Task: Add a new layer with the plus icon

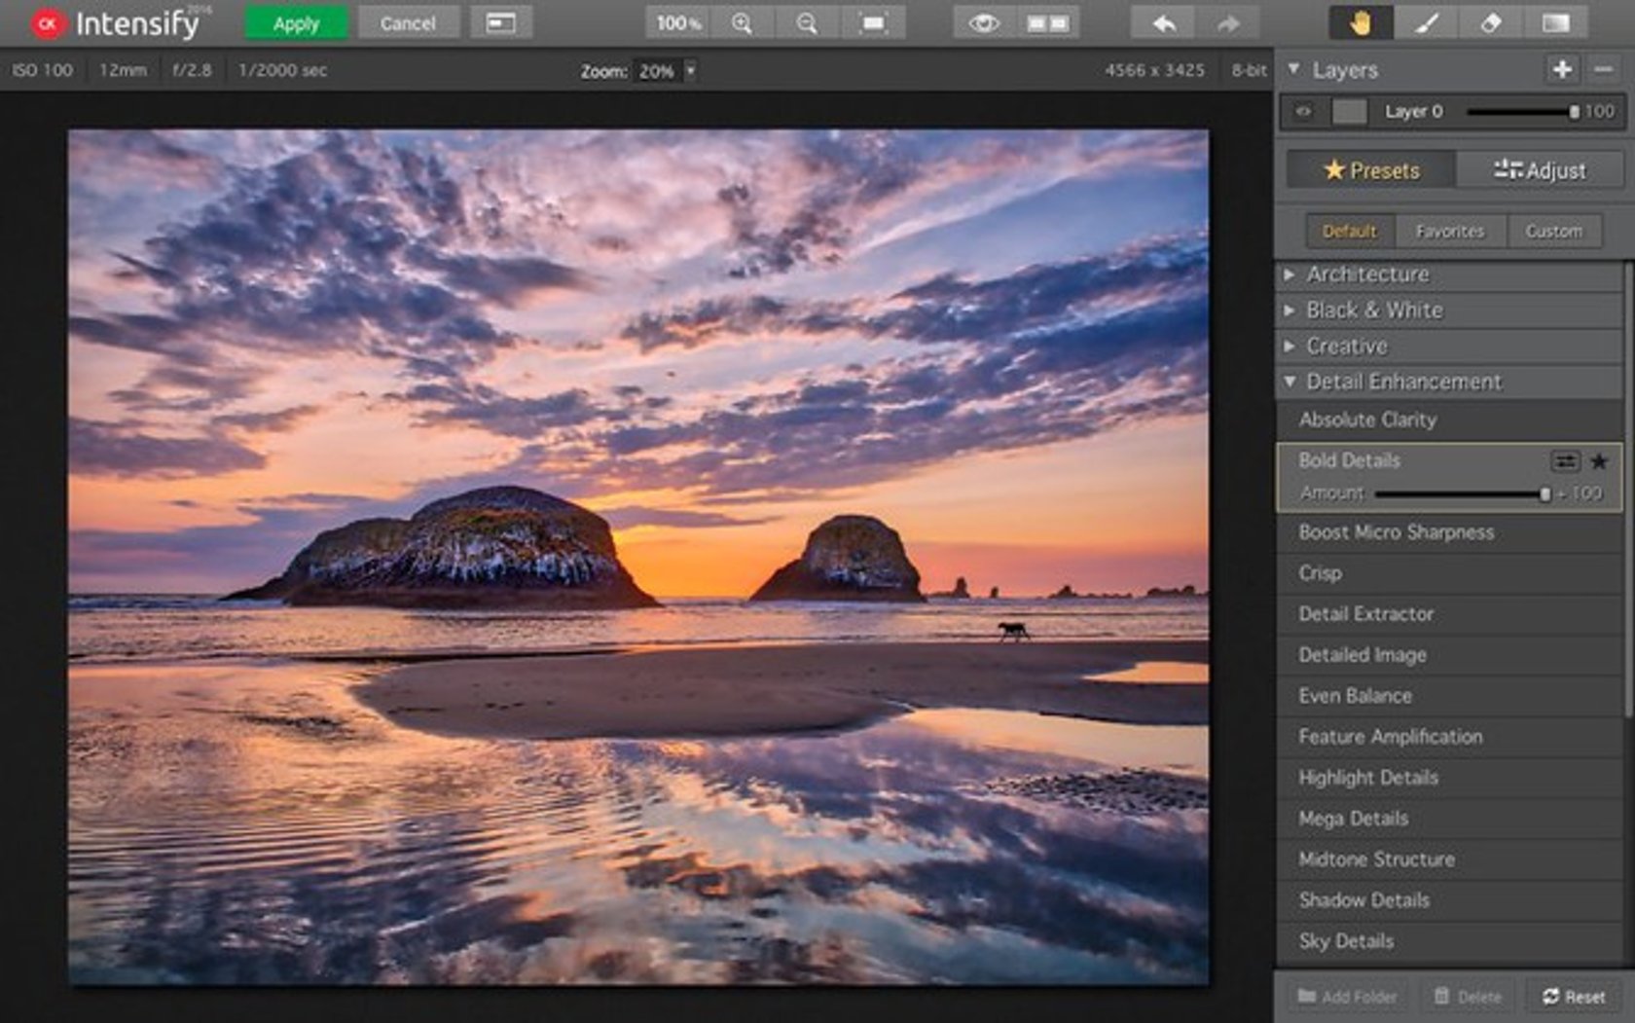Action: pyautogui.click(x=1563, y=70)
